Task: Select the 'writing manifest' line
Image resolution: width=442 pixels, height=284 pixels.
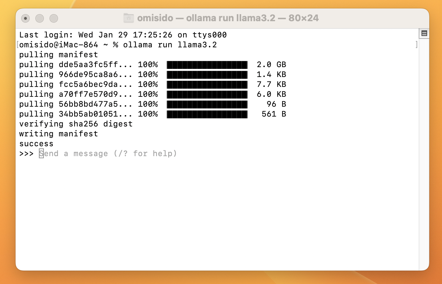Action: click(58, 134)
